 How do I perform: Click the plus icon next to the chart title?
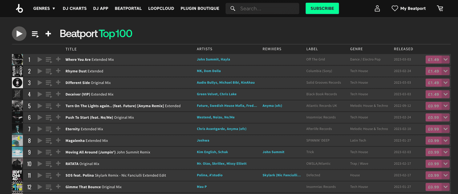pyautogui.click(x=48, y=34)
